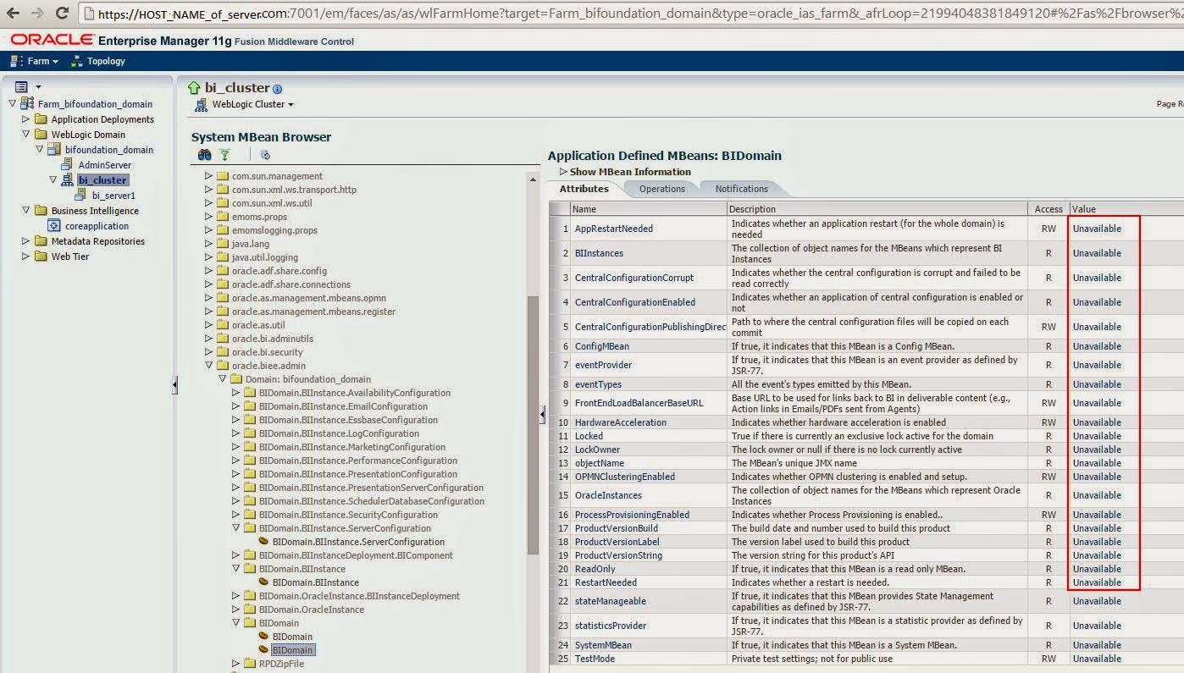Viewport: 1184px width, 673px height.
Task: Collapse bi_cluster node in navigation tree
Action: 53,180
